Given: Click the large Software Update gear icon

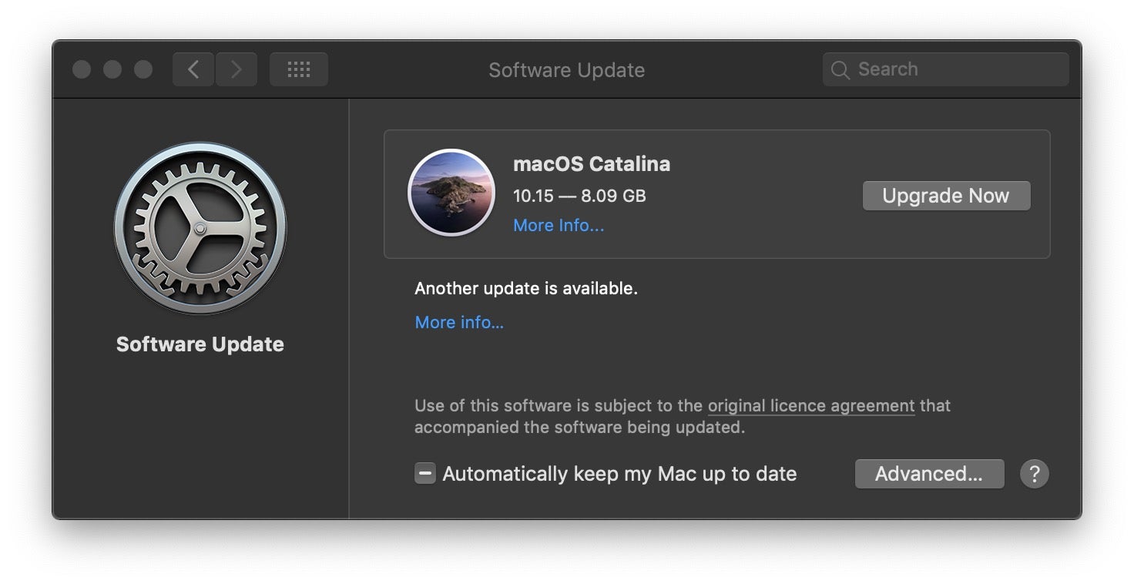Looking at the screenshot, I should [200, 228].
